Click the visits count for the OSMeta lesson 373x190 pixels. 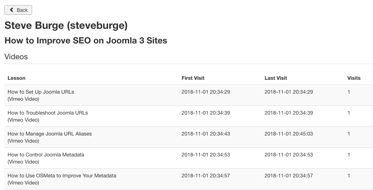point(349,176)
